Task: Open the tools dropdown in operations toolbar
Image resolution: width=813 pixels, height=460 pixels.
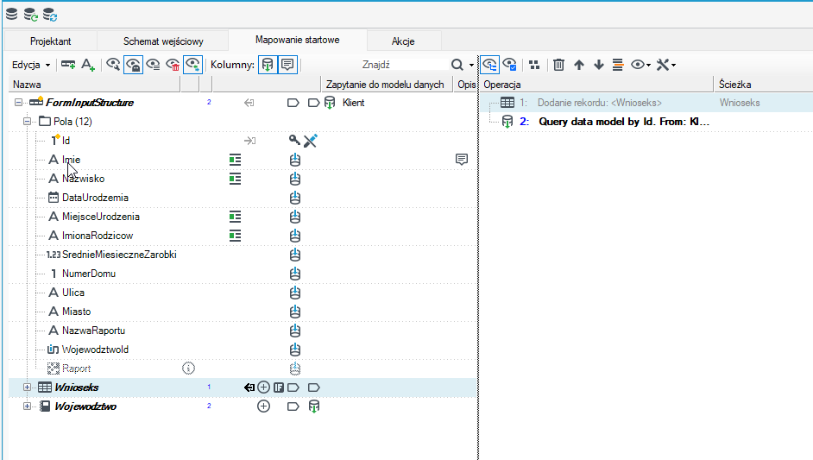Action: click(665, 65)
